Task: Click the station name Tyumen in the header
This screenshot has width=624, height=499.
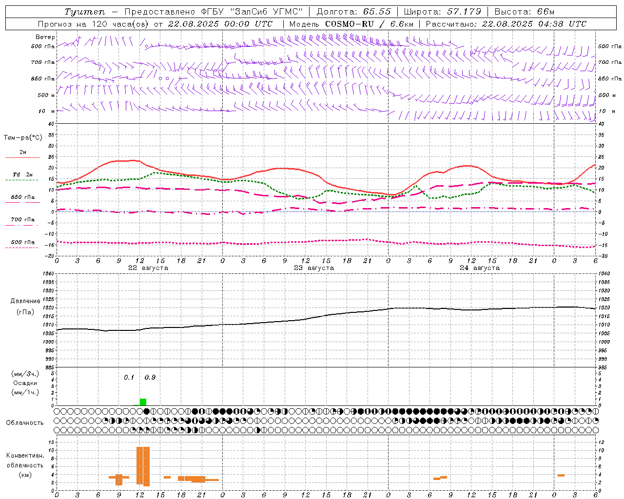Action: pos(84,12)
